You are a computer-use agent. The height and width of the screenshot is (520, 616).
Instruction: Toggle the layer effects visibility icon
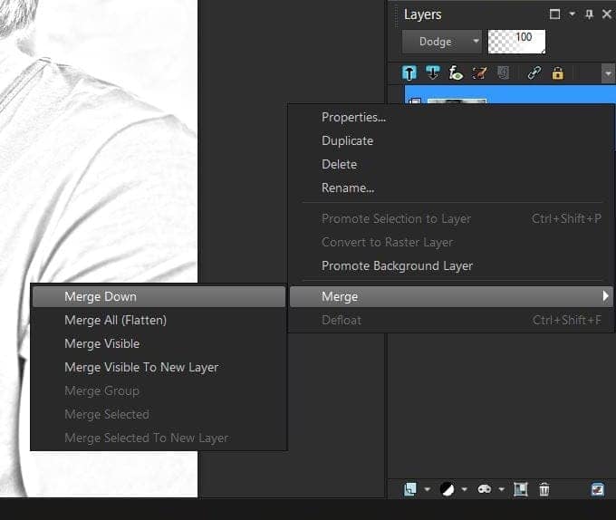[457, 73]
